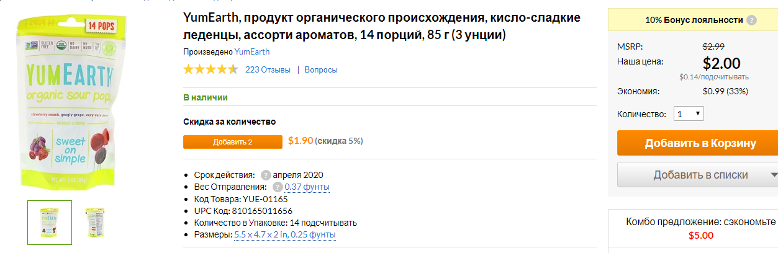Open the 223 Отзывы reviews link
Image resolution: width=778 pixels, height=253 pixels.
click(268, 69)
